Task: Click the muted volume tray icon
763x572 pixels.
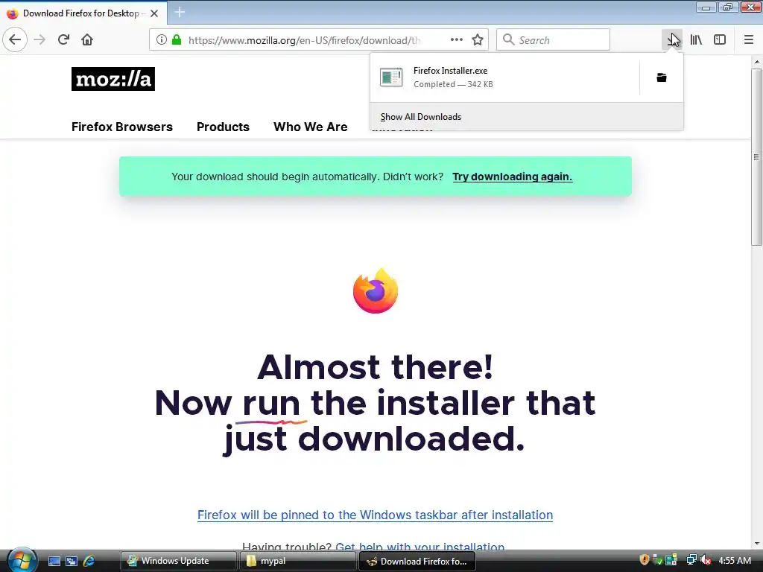Action: (706, 560)
